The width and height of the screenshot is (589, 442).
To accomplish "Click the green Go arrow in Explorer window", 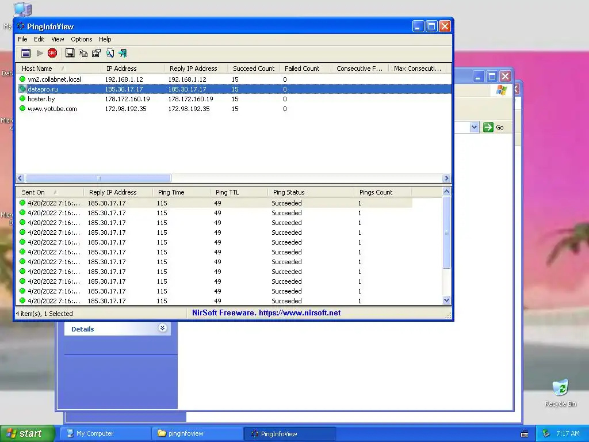I will point(488,127).
